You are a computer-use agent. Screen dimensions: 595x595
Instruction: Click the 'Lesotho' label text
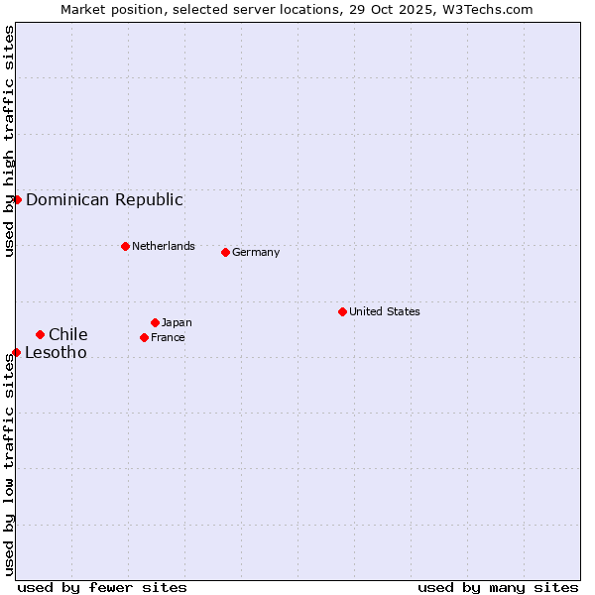(56, 352)
